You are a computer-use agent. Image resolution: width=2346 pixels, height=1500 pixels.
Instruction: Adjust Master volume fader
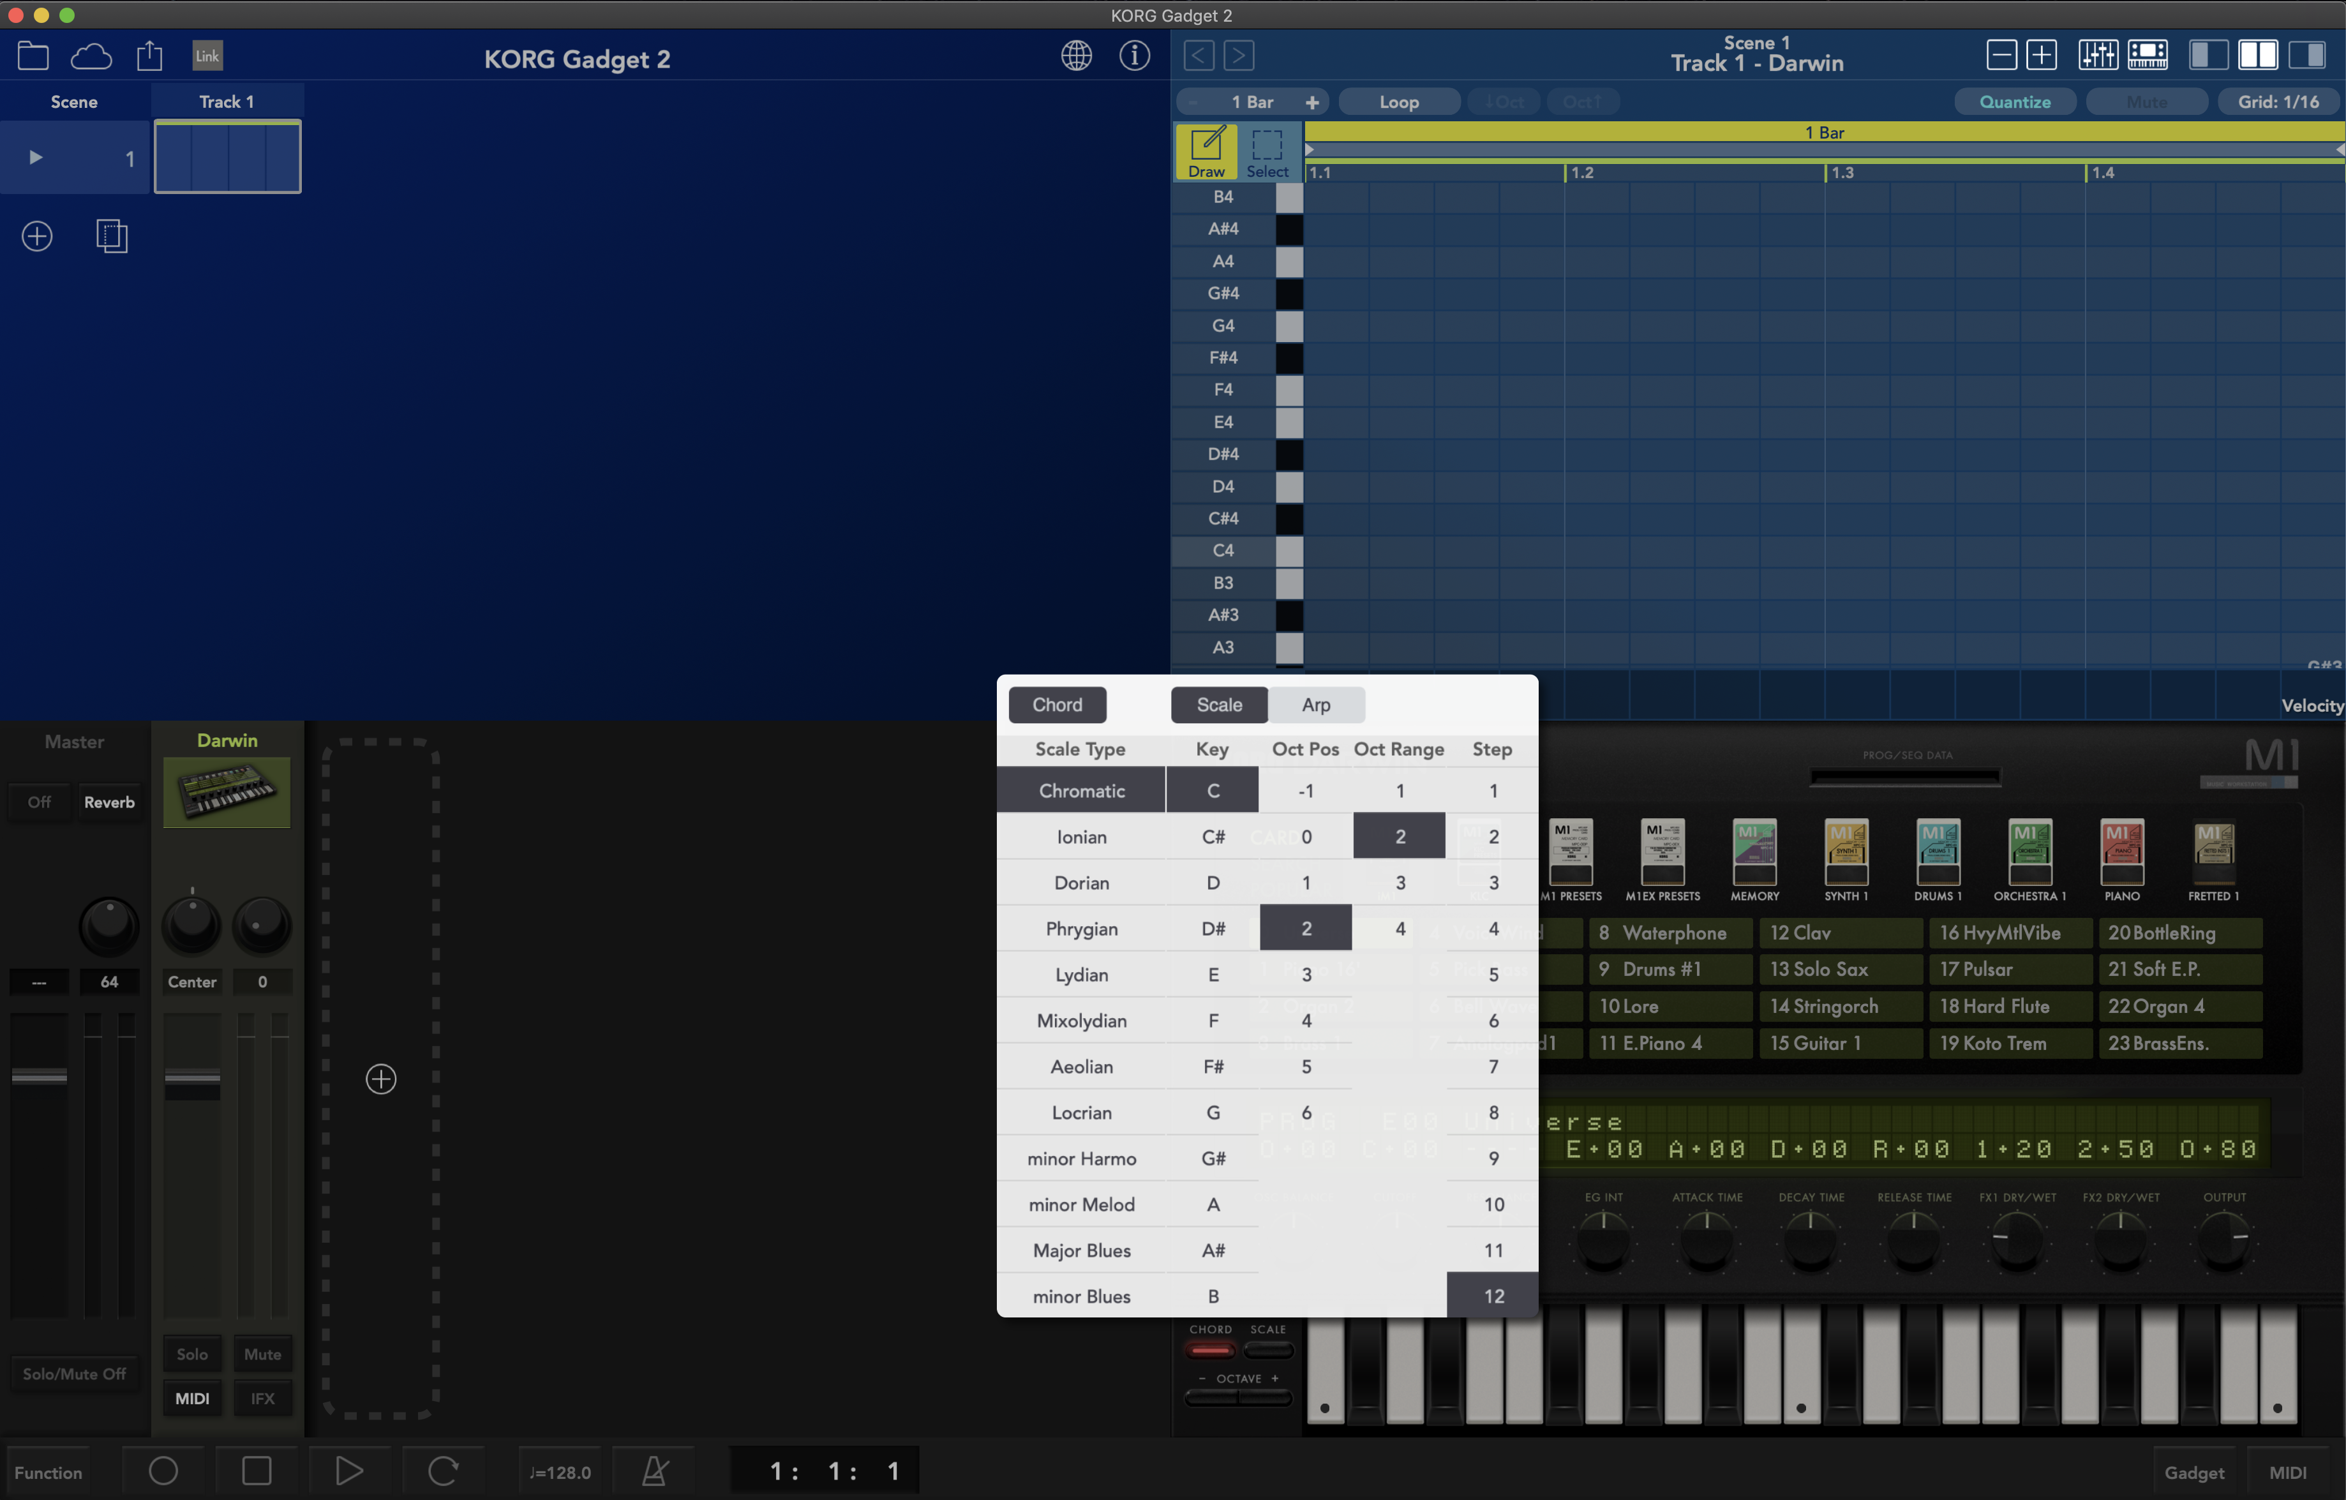tap(39, 1076)
